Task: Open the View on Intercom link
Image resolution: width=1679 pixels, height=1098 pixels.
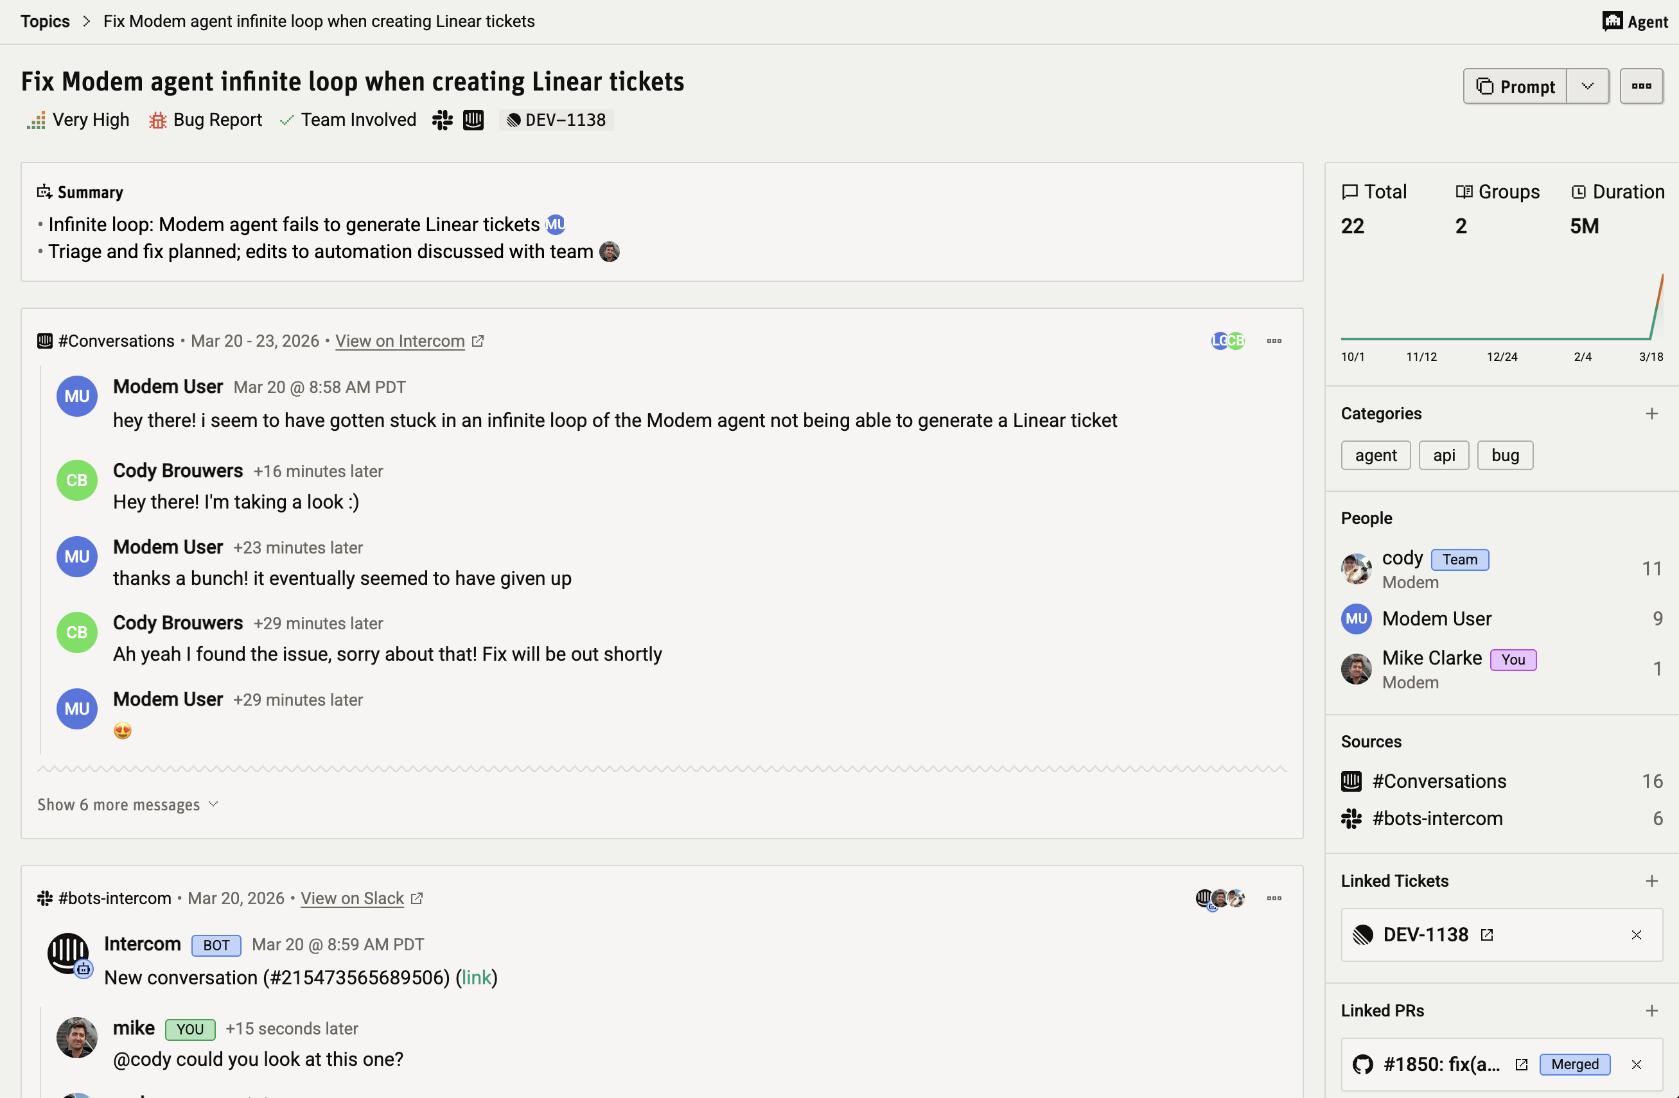Action: 400,340
